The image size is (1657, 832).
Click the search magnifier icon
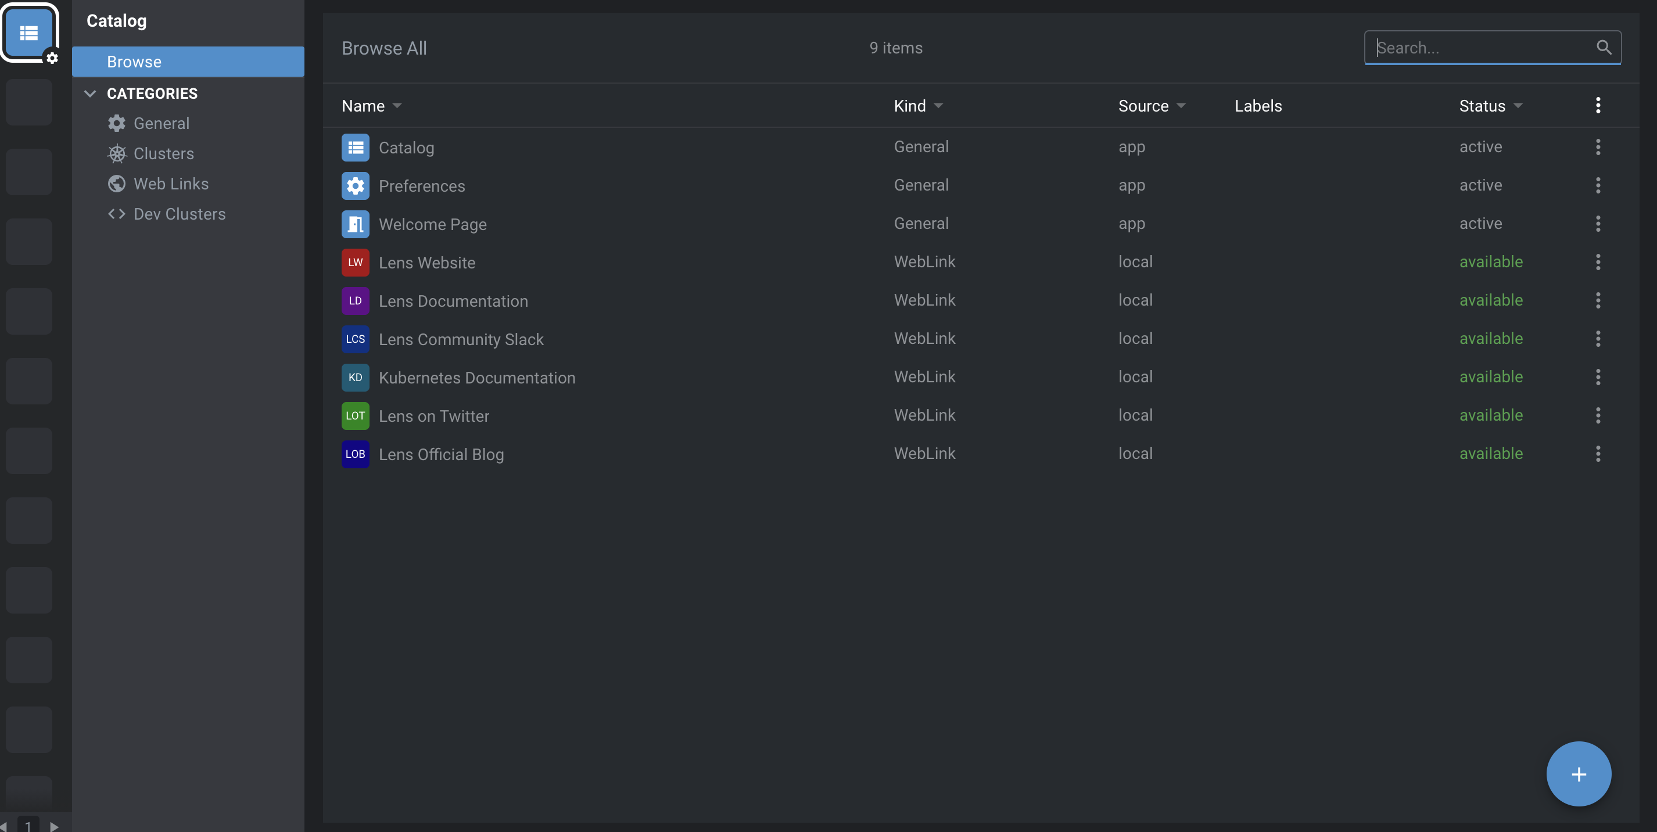click(x=1604, y=48)
